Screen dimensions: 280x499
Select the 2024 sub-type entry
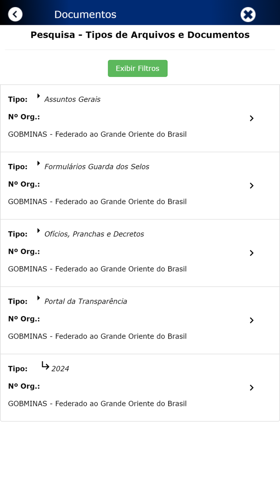(61, 369)
